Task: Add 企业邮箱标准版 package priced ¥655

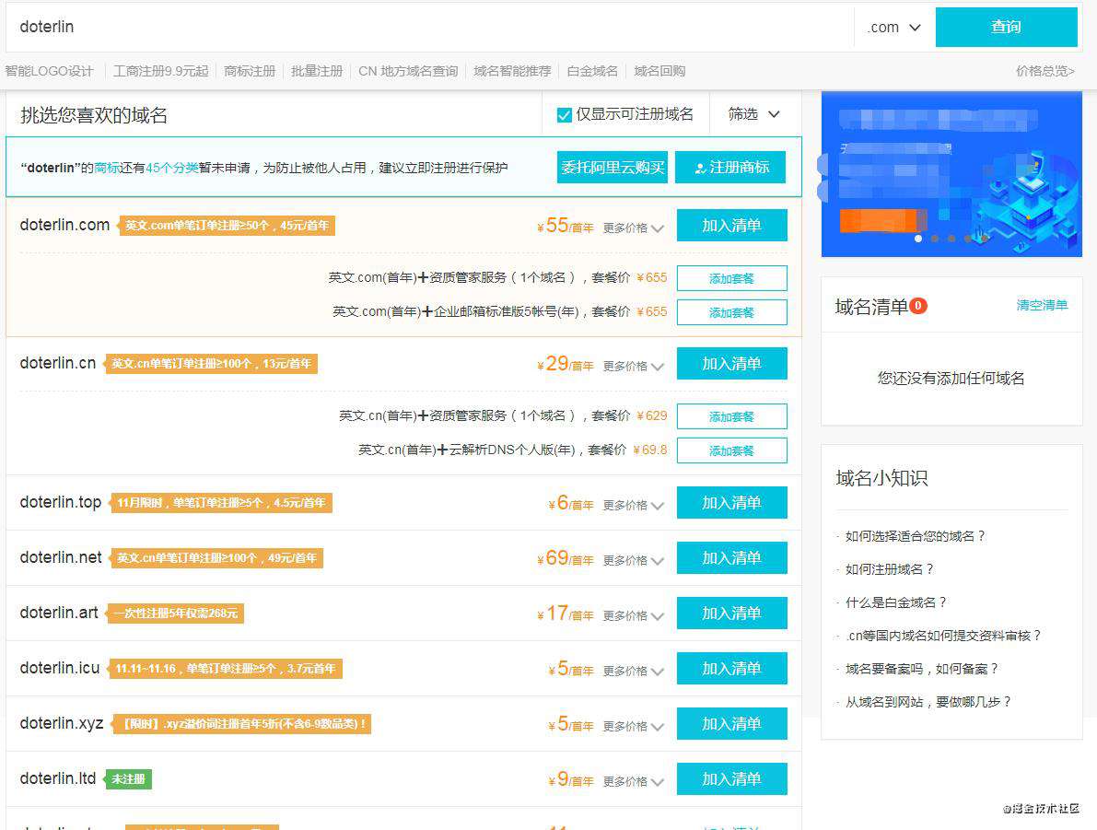Action: coord(732,312)
